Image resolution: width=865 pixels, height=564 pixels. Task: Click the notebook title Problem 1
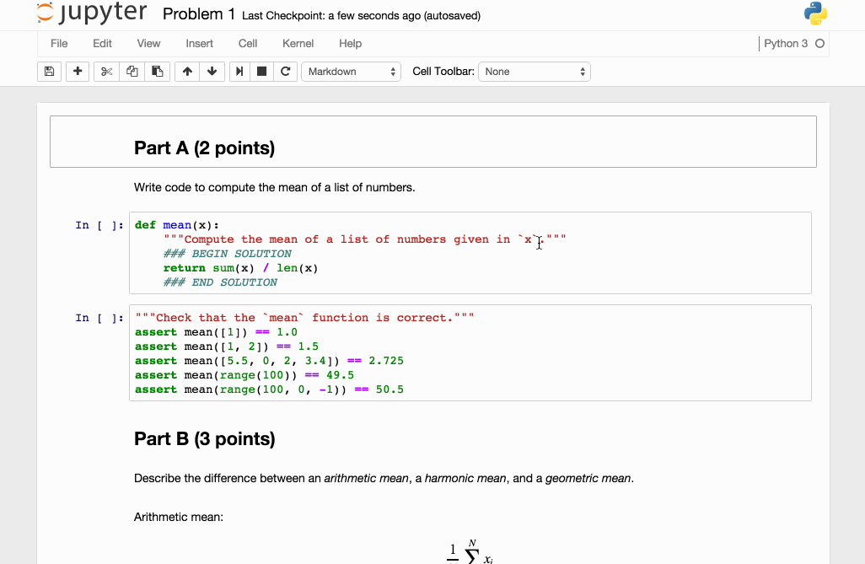pyautogui.click(x=199, y=13)
